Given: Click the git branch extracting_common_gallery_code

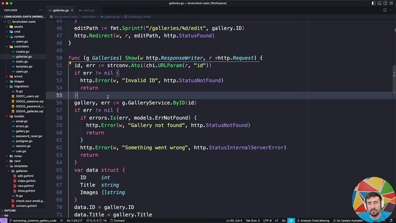Looking at the screenshot, I should [x=33, y=221].
